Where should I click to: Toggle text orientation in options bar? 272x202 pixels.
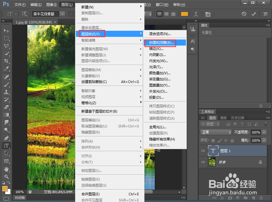click(24, 14)
